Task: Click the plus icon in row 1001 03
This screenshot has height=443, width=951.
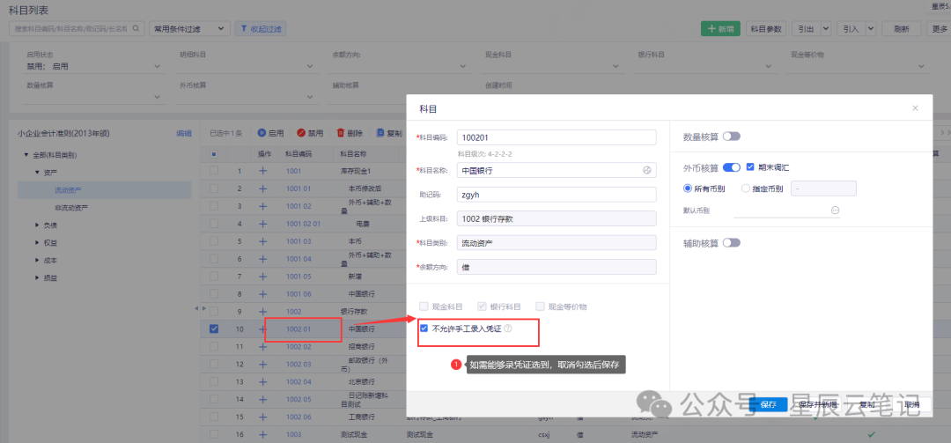Action: [263, 241]
